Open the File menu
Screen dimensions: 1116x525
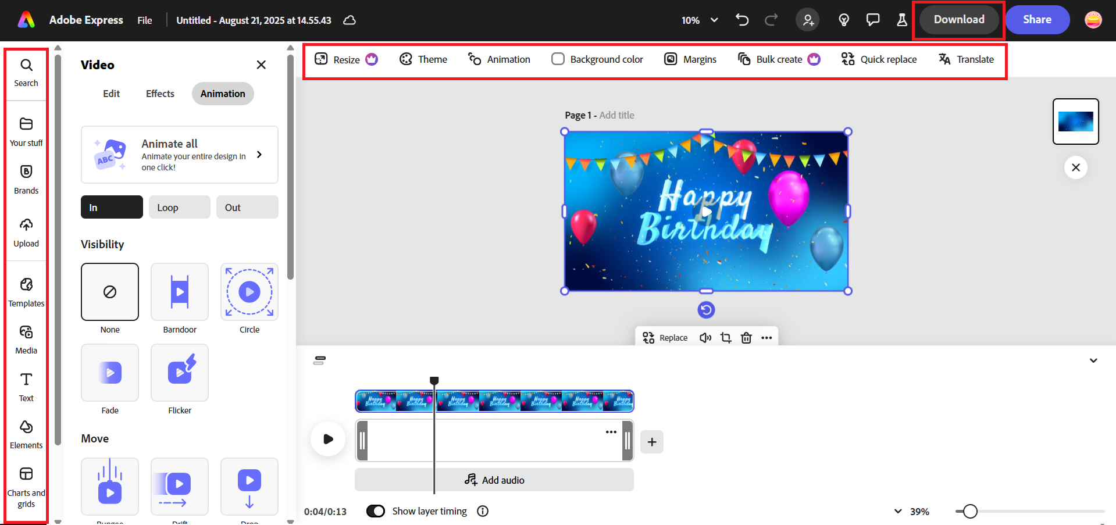coord(145,20)
